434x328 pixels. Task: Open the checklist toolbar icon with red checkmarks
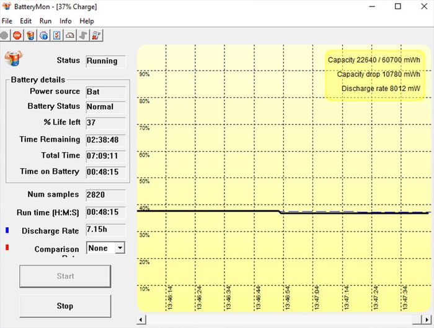pos(57,35)
